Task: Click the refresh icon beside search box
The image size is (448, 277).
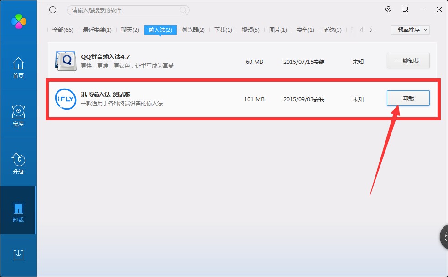Action: tap(53, 10)
